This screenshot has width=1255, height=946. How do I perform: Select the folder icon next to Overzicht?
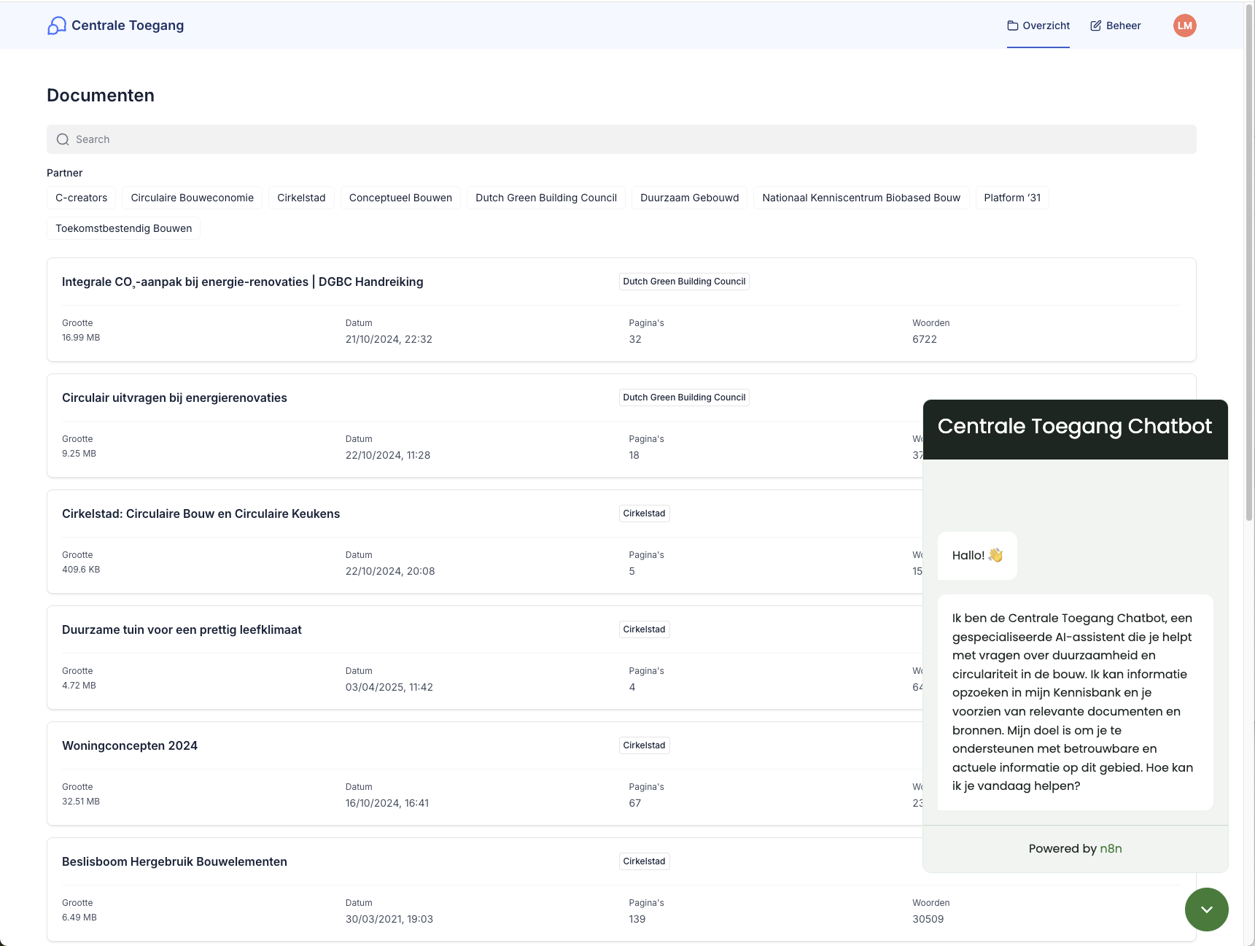click(x=1014, y=25)
